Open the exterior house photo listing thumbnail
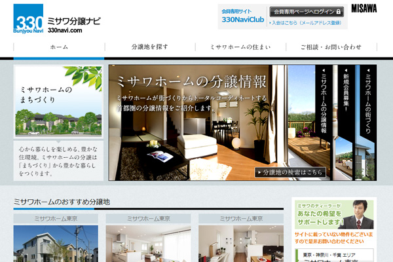The width and height of the screenshot is (393, 262). (56, 244)
